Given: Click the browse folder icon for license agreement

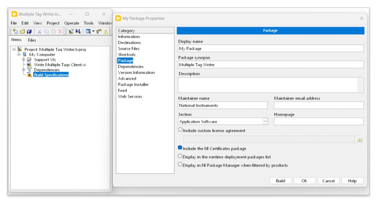Looking at the screenshot, I should (359, 140).
